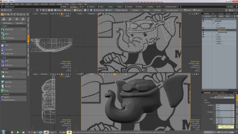Open the Vertex Map menu
The image size is (238, 134).
[x=44, y=4]
